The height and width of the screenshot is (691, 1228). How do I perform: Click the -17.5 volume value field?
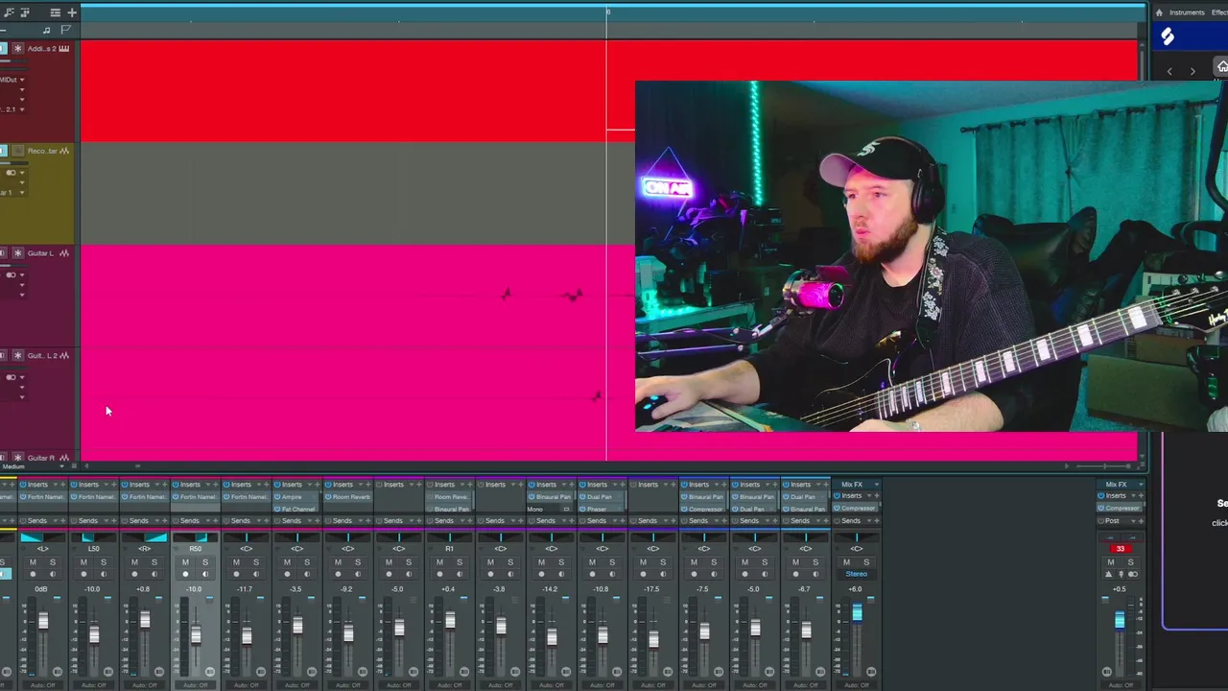click(652, 588)
